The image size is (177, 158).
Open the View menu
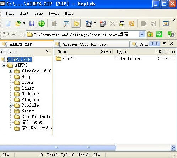coord(38,13)
